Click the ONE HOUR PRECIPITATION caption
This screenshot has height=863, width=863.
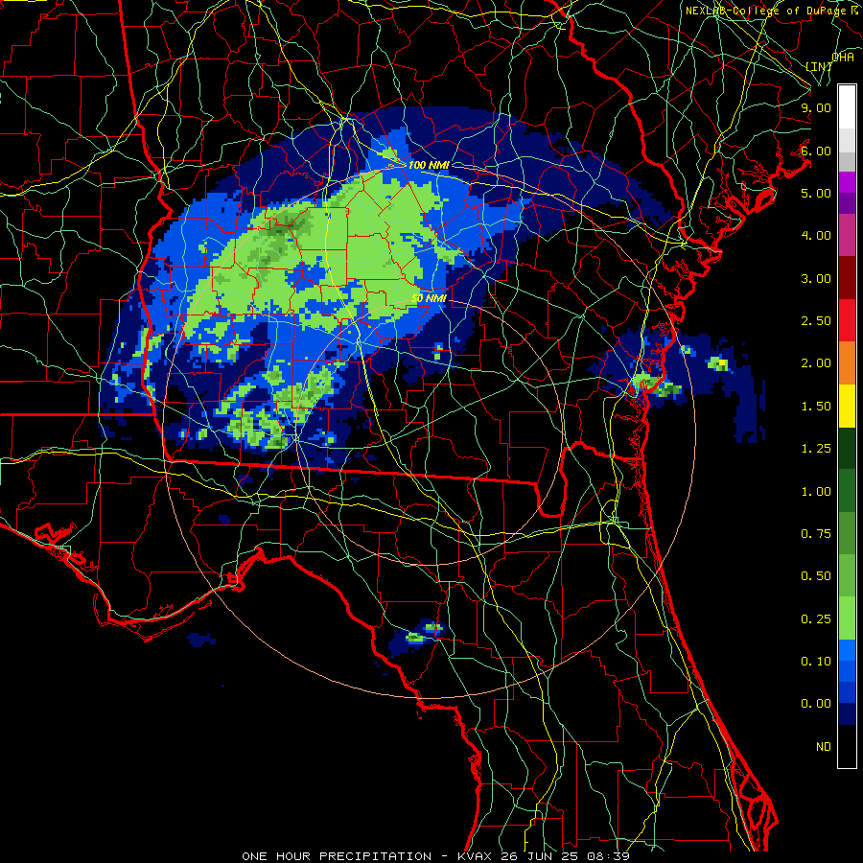coord(337,856)
